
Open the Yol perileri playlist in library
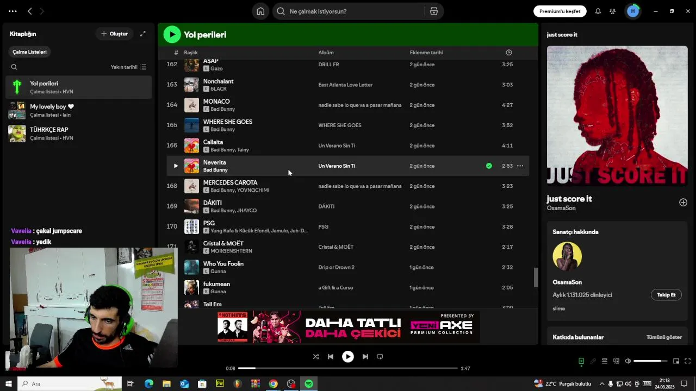click(79, 87)
